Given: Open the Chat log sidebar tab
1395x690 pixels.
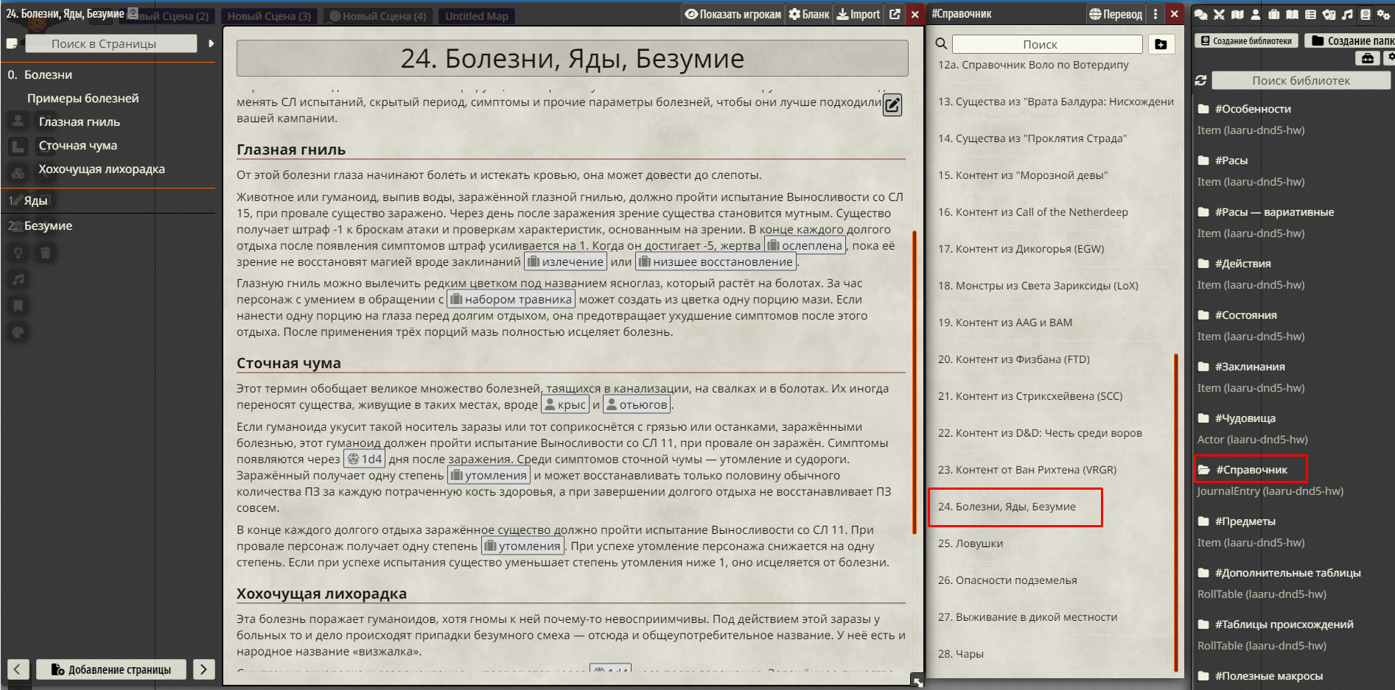Looking at the screenshot, I should click(1200, 14).
